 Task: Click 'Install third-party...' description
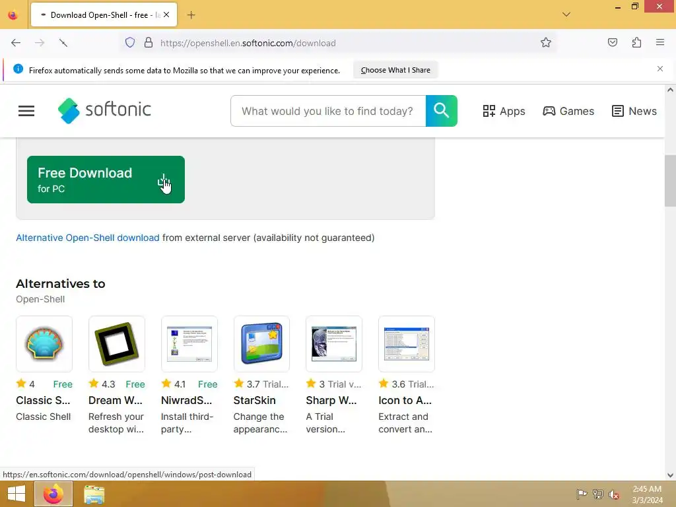187,423
